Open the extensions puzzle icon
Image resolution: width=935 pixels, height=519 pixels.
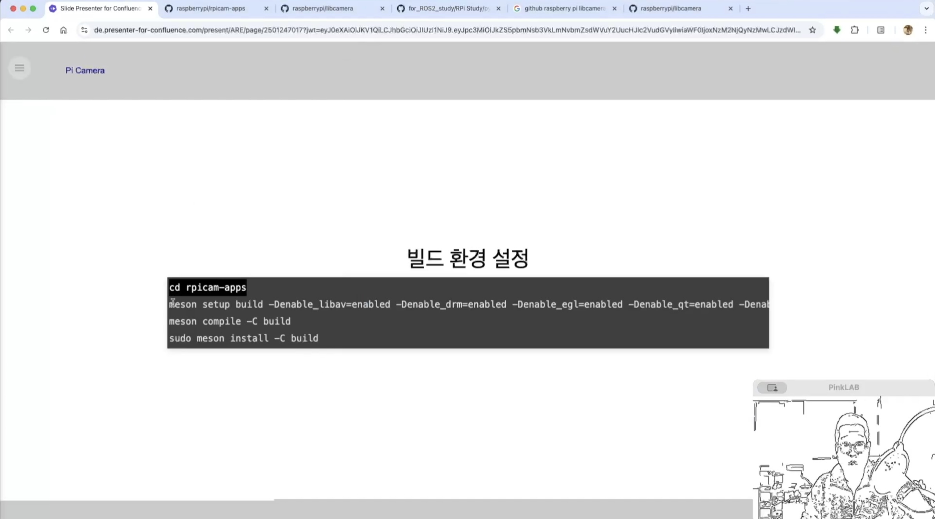tap(855, 30)
